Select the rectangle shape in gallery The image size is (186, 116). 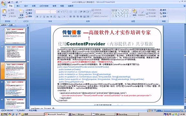click(x=124, y=10)
